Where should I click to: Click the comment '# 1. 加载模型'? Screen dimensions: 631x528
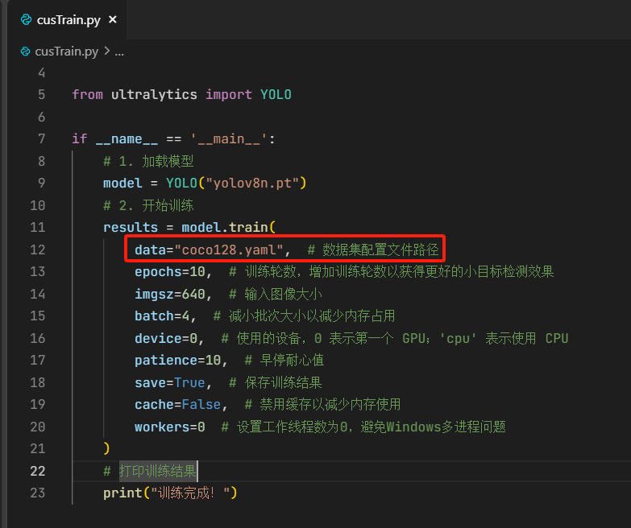point(148,162)
